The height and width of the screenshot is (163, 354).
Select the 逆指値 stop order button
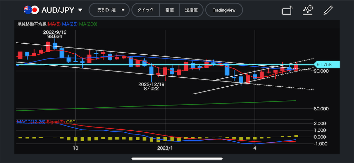[192, 10]
